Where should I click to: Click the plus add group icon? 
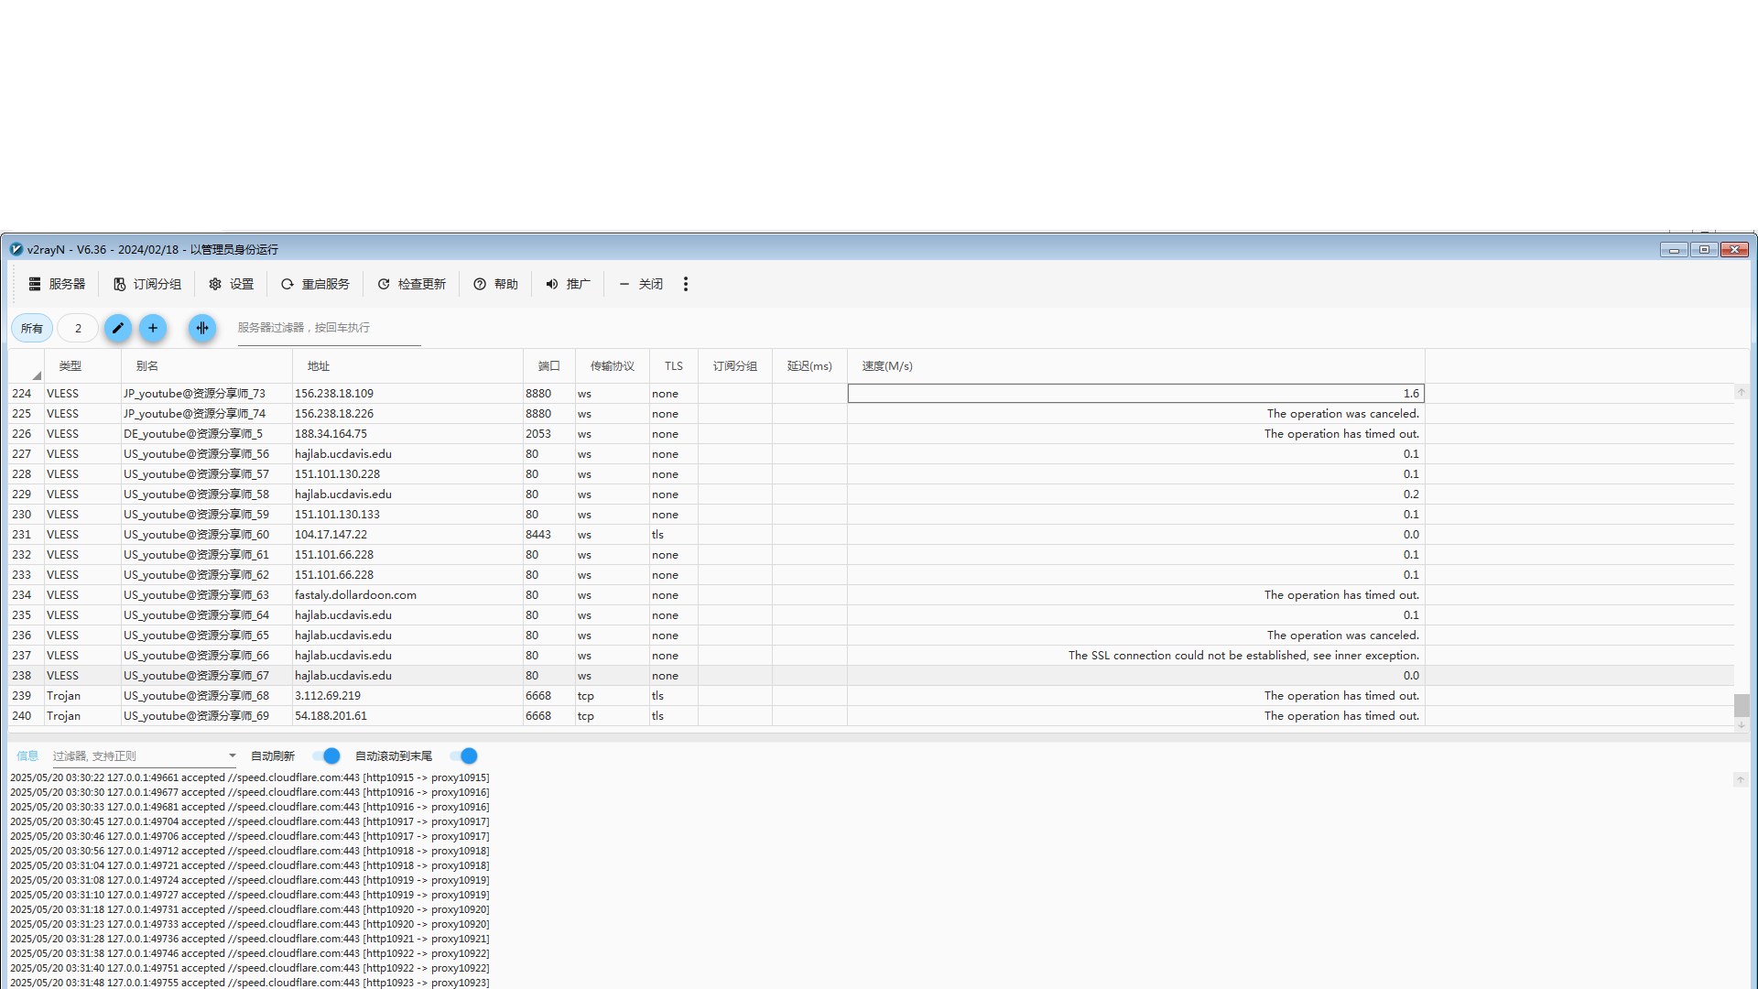pos(153,328)
